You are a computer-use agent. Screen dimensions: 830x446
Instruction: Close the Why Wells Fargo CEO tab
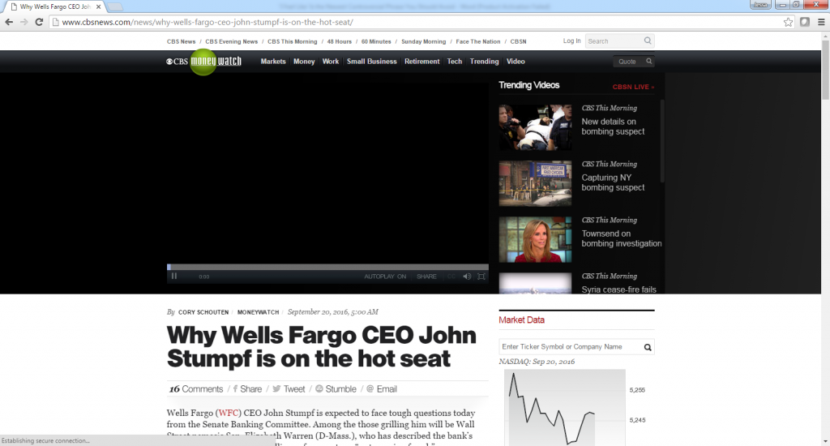98,6
